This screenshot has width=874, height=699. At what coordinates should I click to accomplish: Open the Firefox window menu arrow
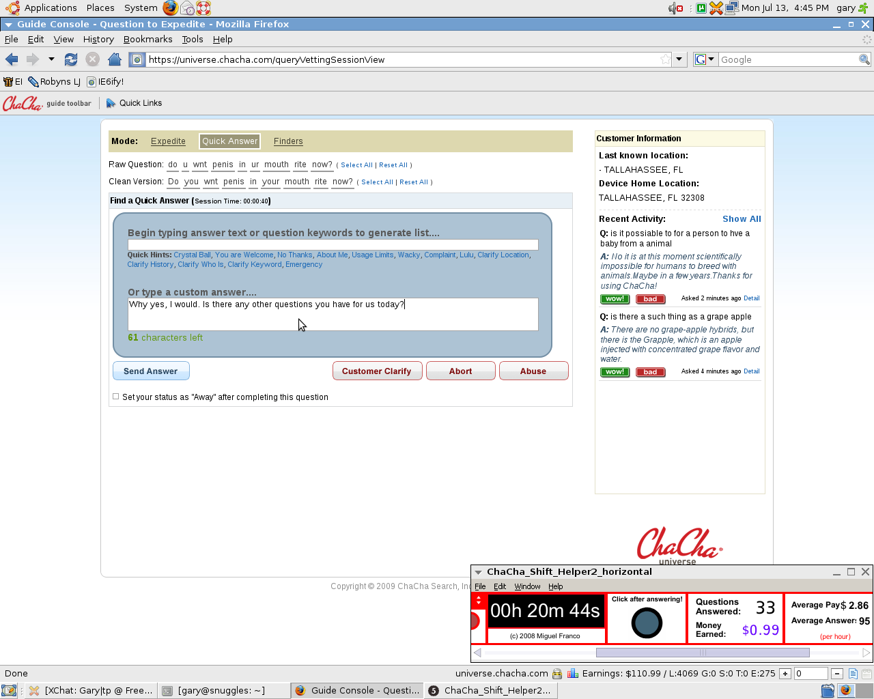[8, 25]
